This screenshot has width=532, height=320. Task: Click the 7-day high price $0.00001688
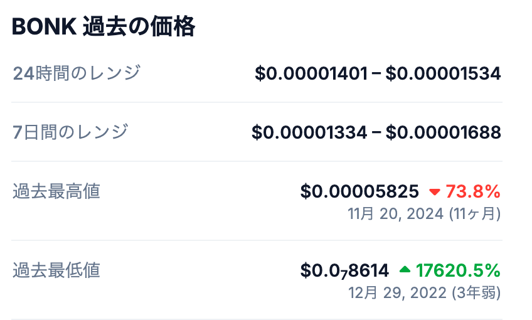(x=443, y=132)
